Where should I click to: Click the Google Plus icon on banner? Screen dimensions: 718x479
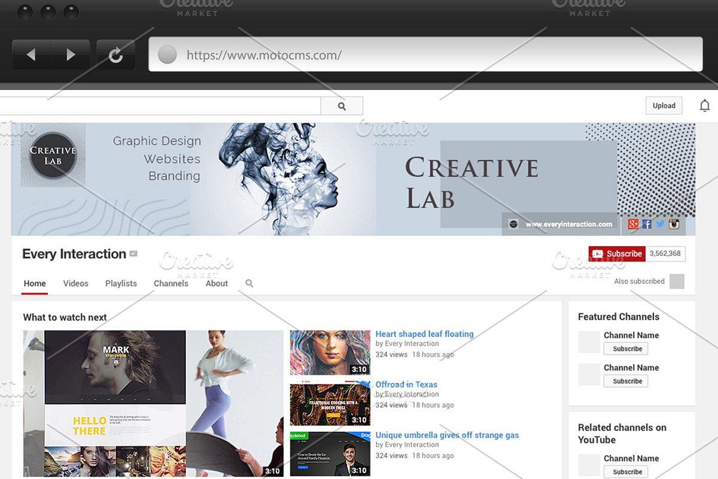tap(633, 225)
